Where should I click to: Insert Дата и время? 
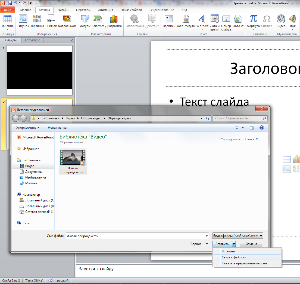tap(215, 23)
